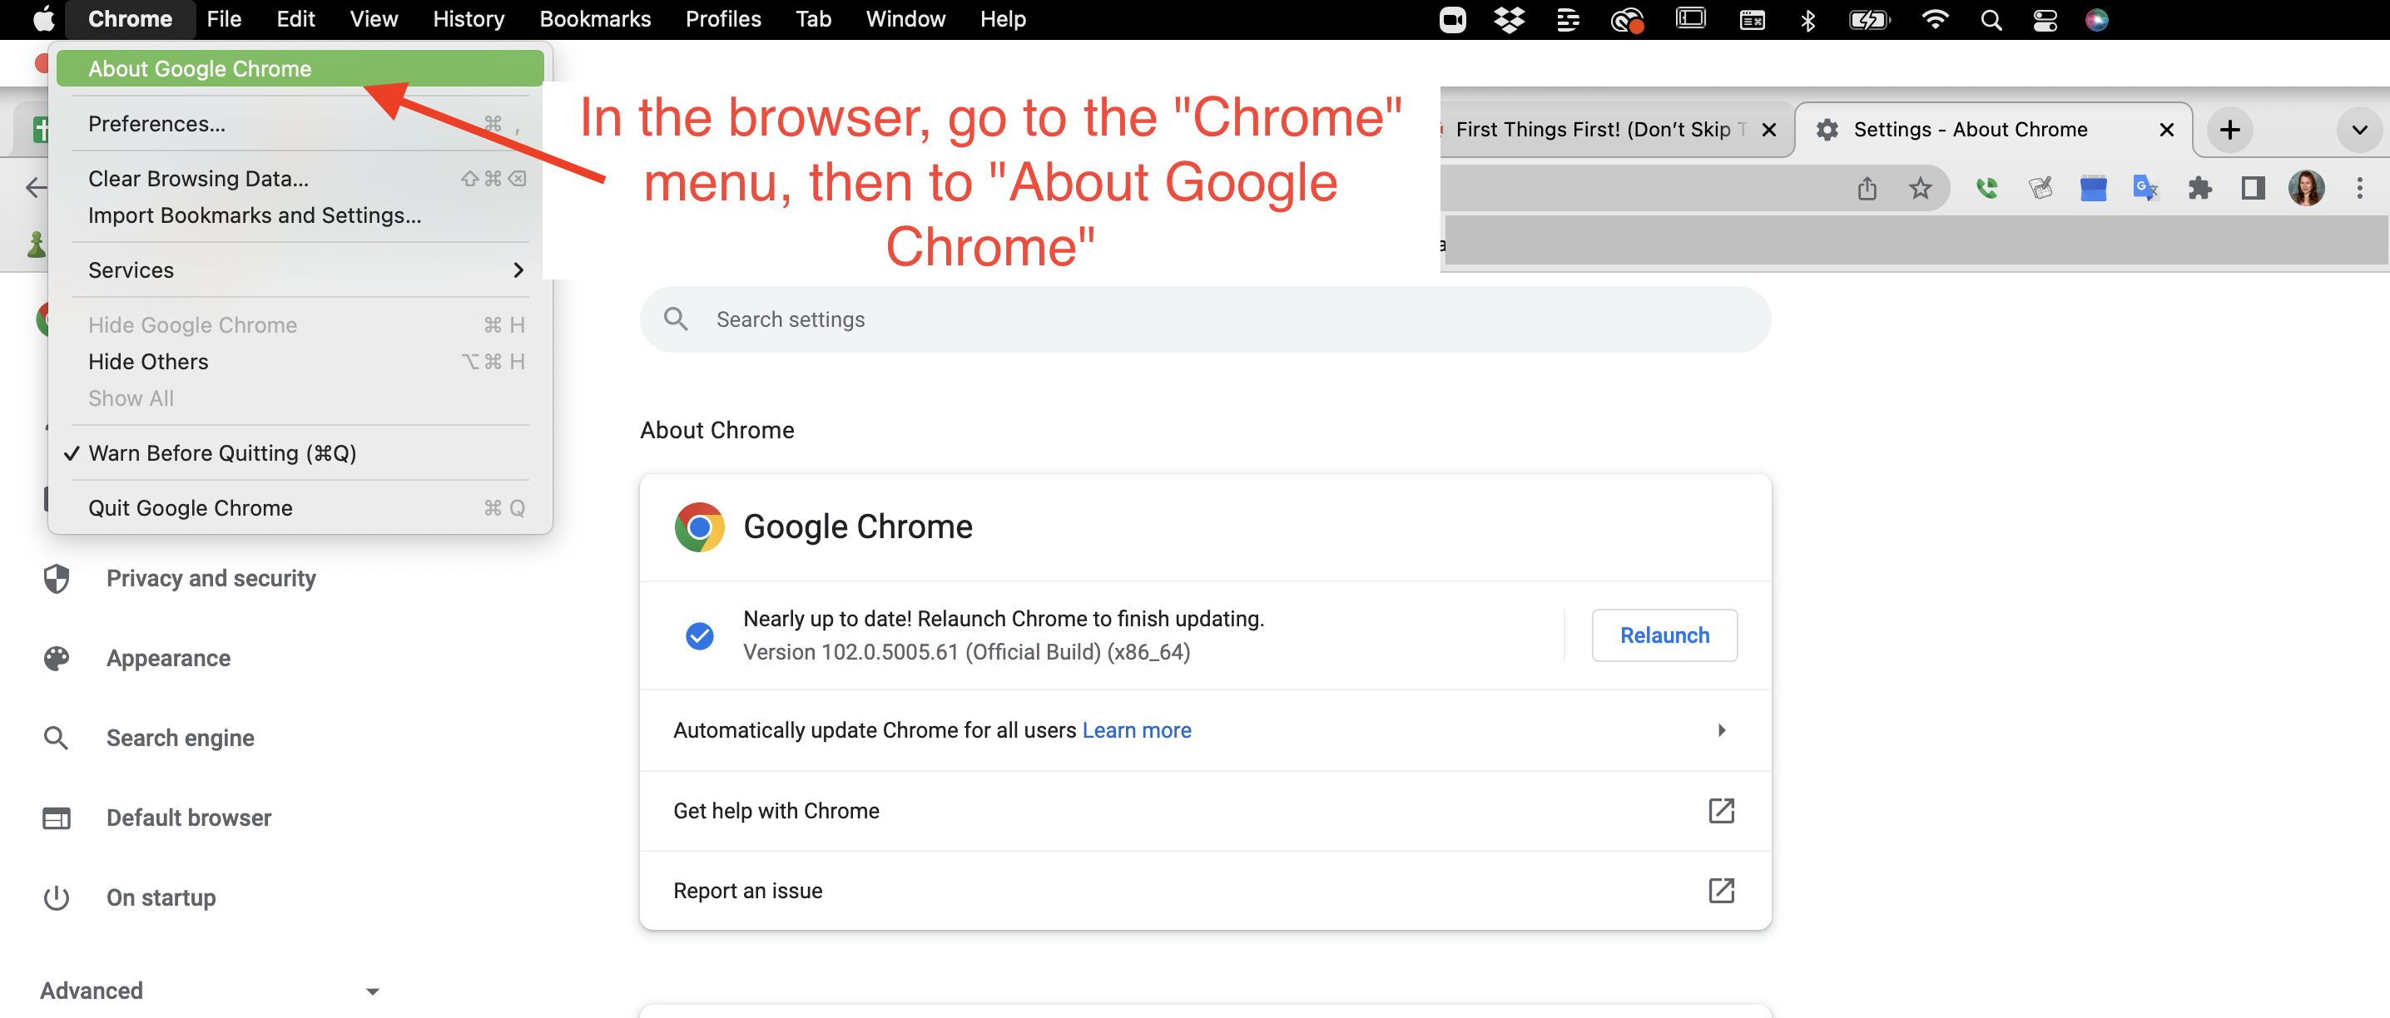Open Search engine settings
The image size is (2390, 1018).
pos(179,737)
